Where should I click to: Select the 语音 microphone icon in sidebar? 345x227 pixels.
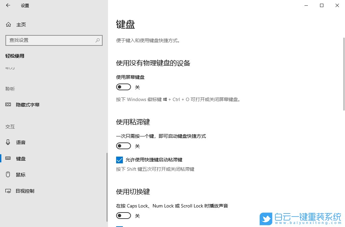tap(8, 142)
